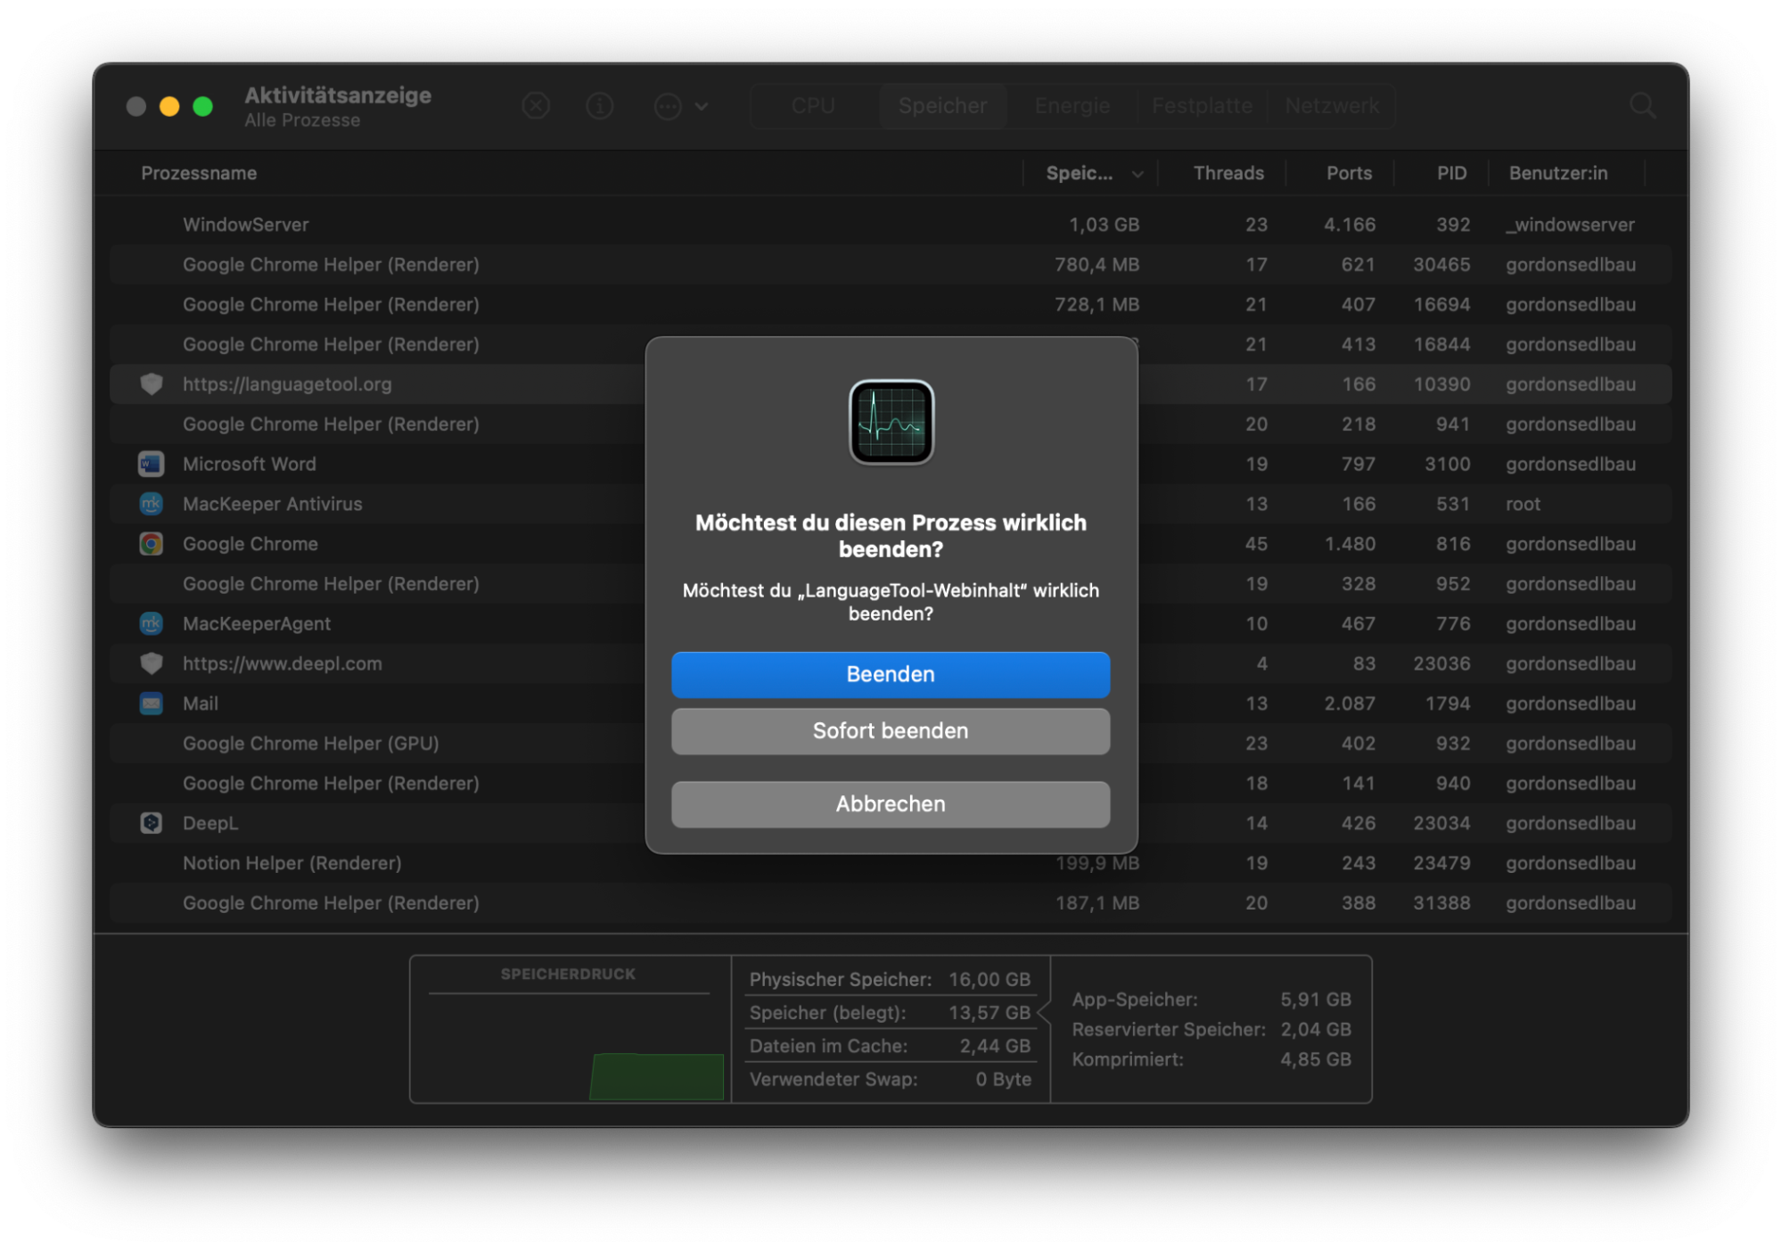Click the DeepL process icon

(152, 822)
